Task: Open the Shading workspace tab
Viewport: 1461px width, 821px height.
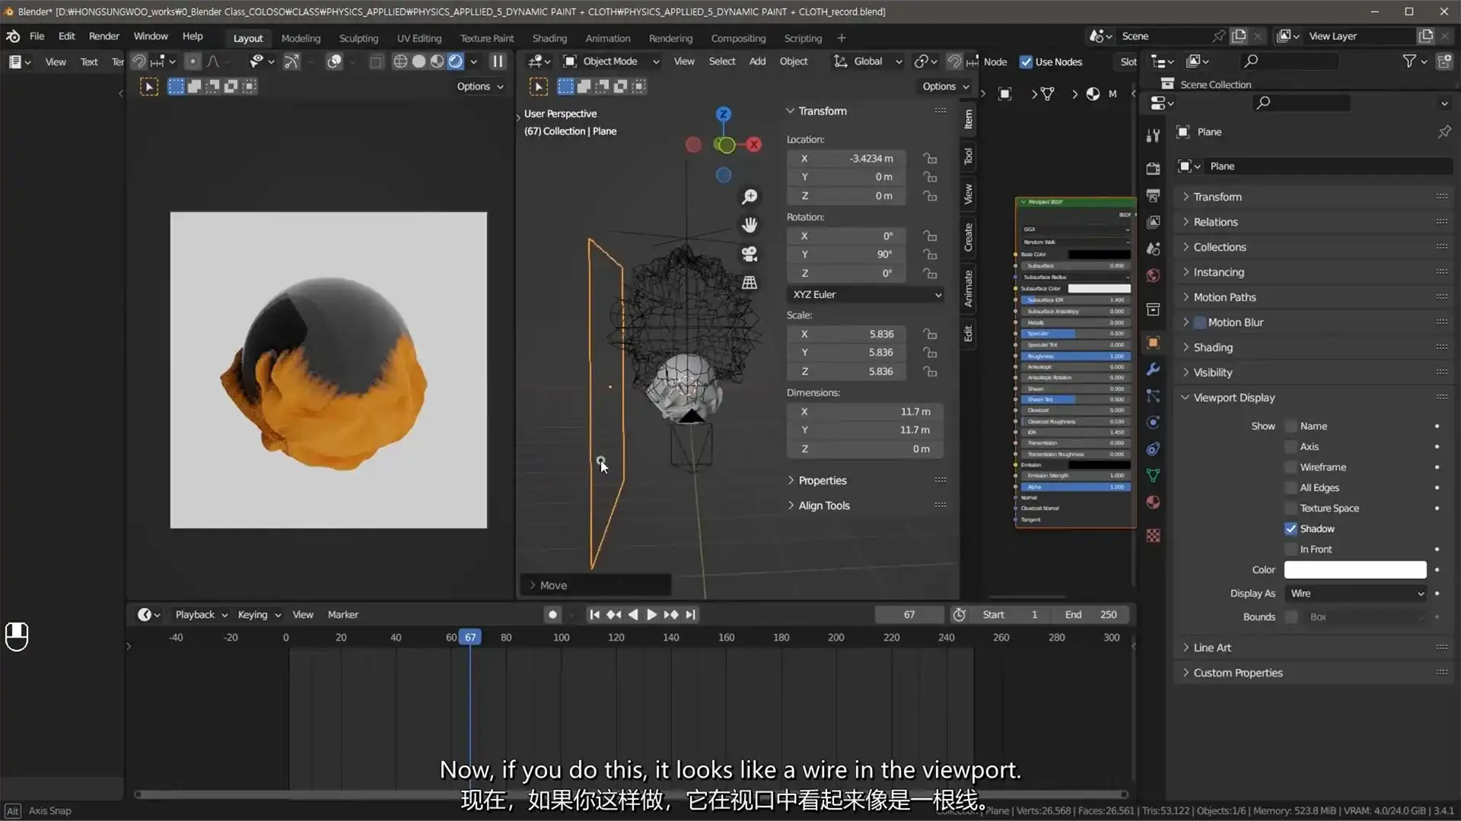Action: 549,38
